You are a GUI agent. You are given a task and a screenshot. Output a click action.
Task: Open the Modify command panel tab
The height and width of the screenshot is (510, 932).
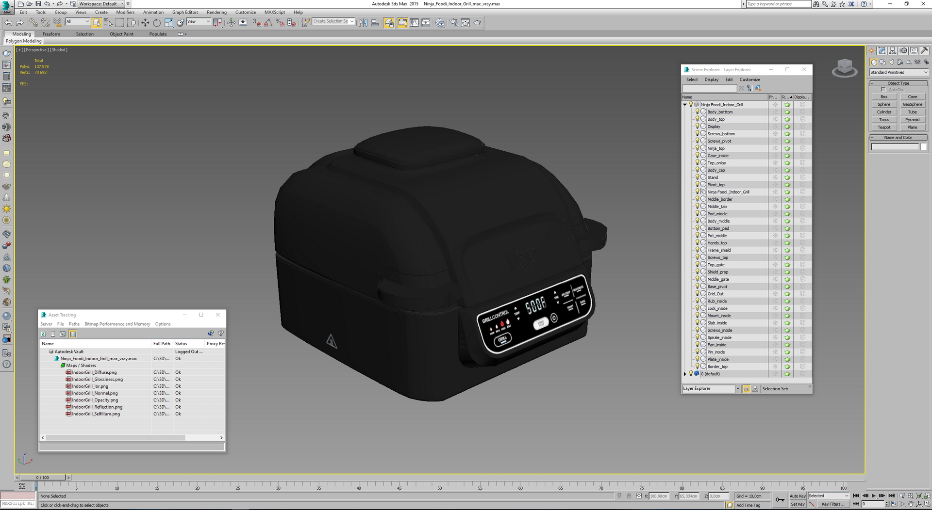(x=882, y=50)
